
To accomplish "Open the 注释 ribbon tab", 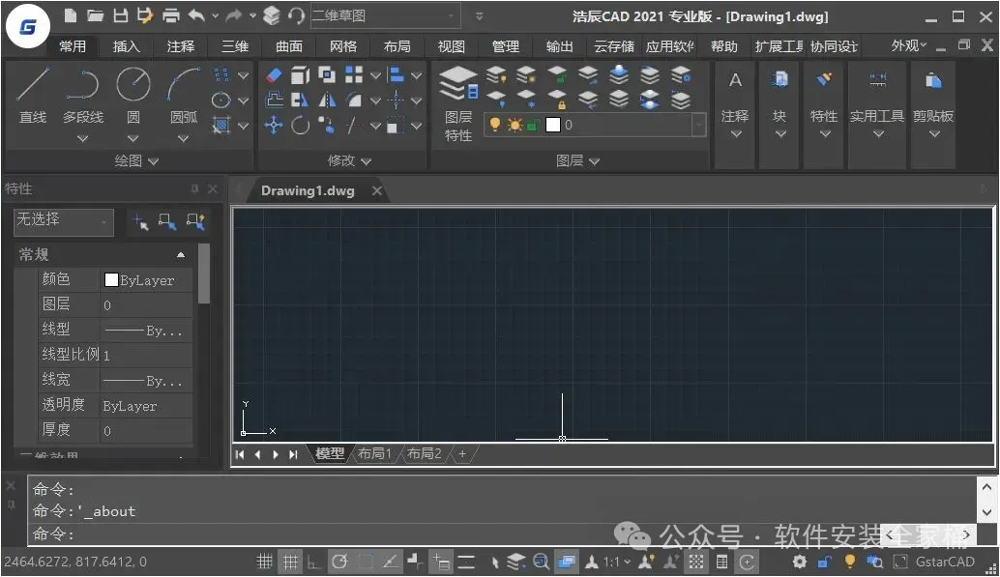I will (x=181, y=45).
